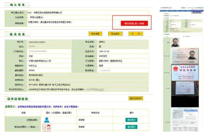
Task: Open the portrait photo thumbnail on right
Action: tap(175, 42)
